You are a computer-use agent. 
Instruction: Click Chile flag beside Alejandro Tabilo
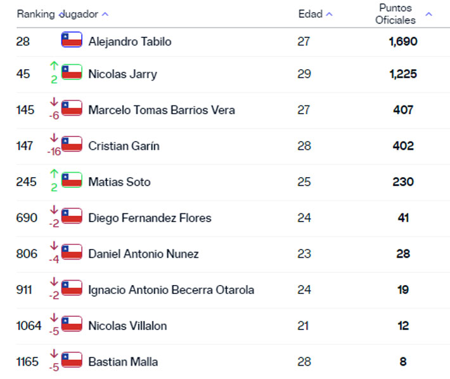[72, 40]
